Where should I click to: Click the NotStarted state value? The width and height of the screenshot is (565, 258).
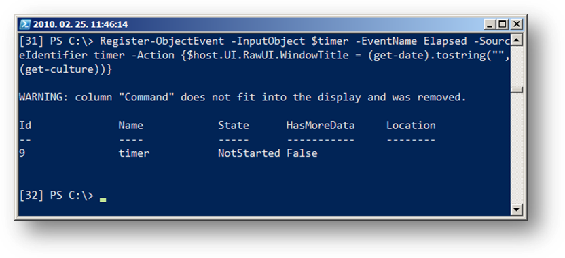(x=249, y=153)
